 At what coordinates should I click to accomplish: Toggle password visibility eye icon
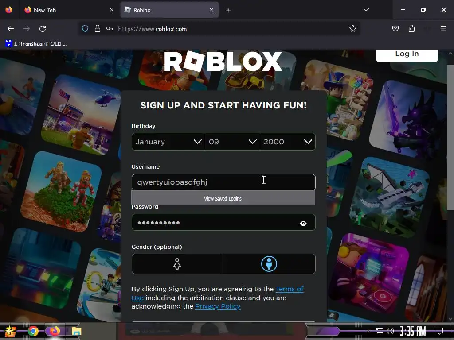303,223
